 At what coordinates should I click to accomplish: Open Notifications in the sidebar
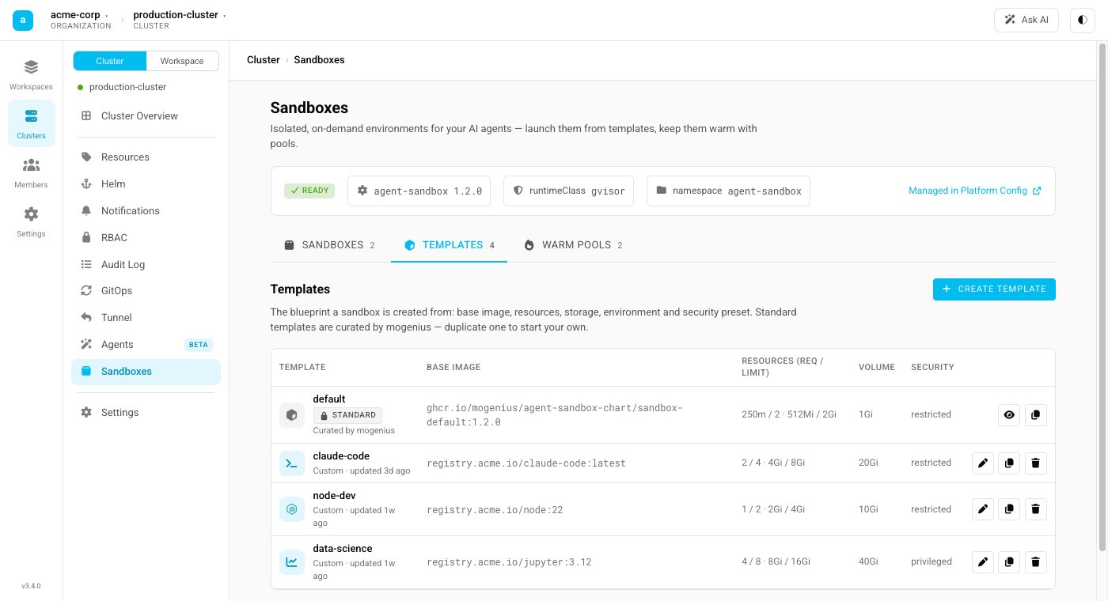146,211
